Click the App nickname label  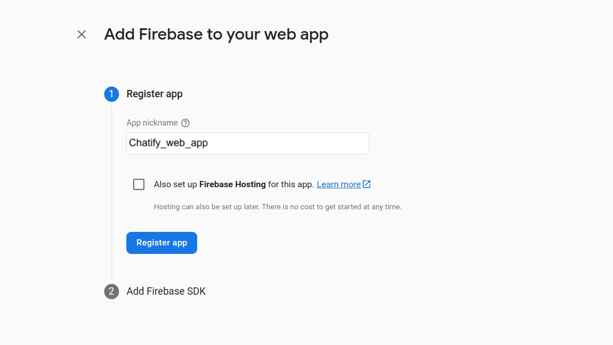click(x=152, y=123)
